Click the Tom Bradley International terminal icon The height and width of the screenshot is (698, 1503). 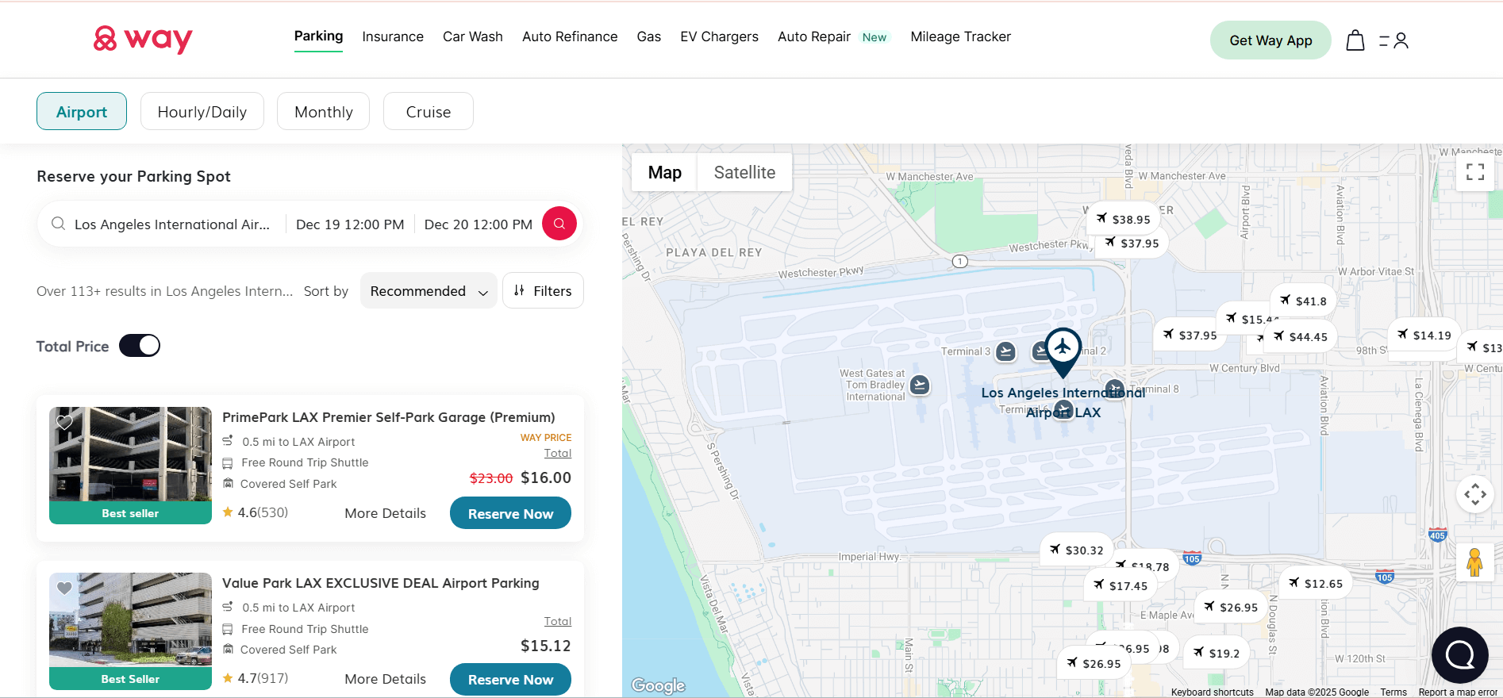click(920, 385)
